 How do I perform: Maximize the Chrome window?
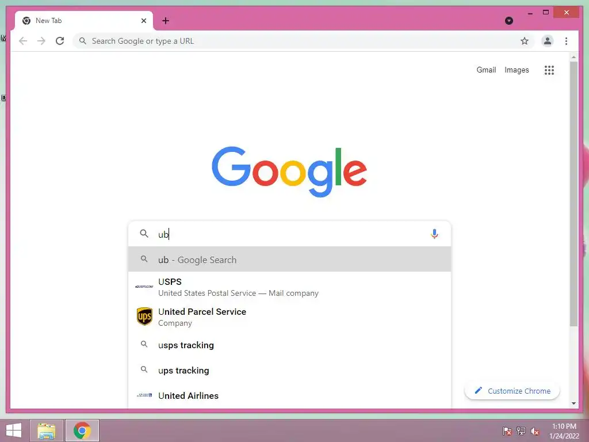click(x=546, y=13)
